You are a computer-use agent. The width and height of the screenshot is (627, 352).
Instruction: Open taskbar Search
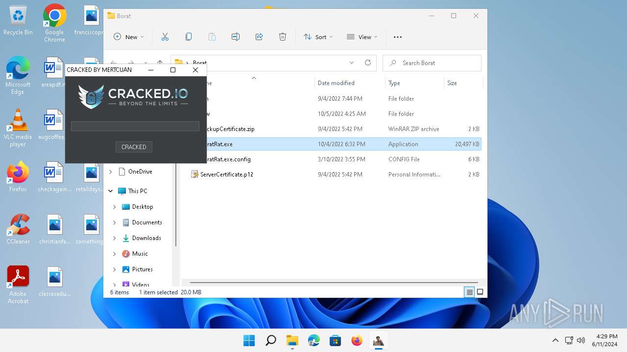[271, 341]
